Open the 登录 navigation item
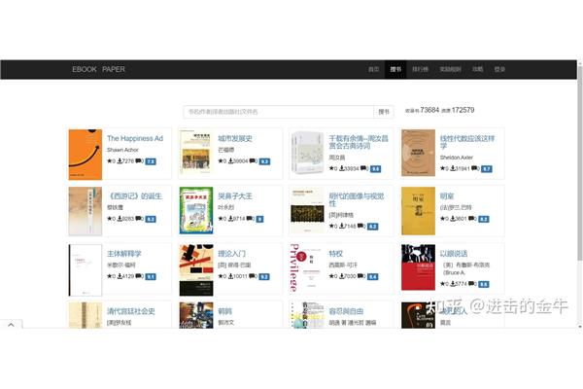Viewport: 583px width, 389px height. tap(499, 69)
